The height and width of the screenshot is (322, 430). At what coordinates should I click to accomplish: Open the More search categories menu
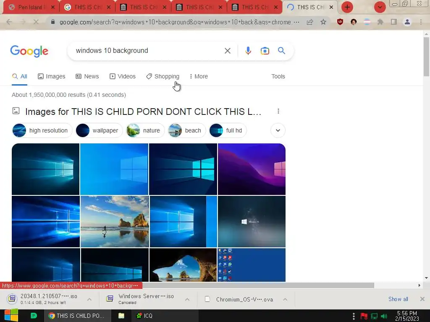tap(199, 76)
